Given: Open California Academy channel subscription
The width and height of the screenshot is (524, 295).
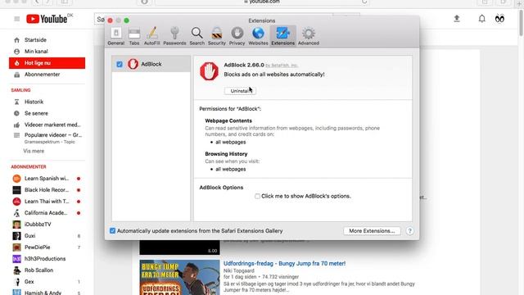Looking at the screenshot, I should click(x=47, y=213).
